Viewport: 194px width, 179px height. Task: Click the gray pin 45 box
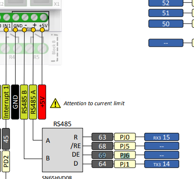(6, 139)
